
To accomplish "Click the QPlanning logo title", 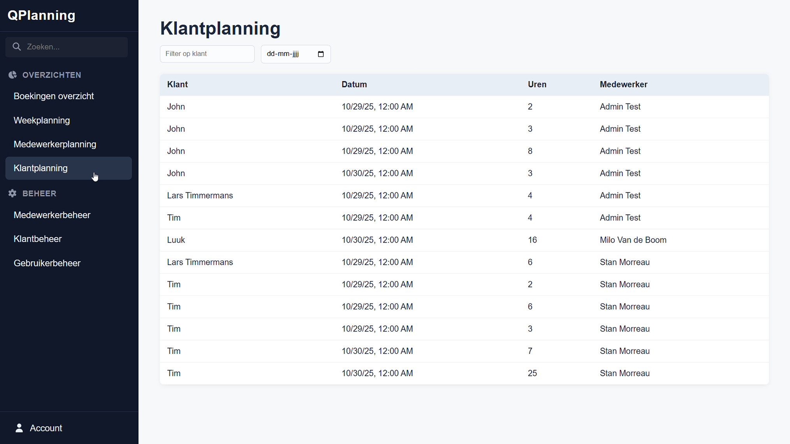I will point(41,15).
